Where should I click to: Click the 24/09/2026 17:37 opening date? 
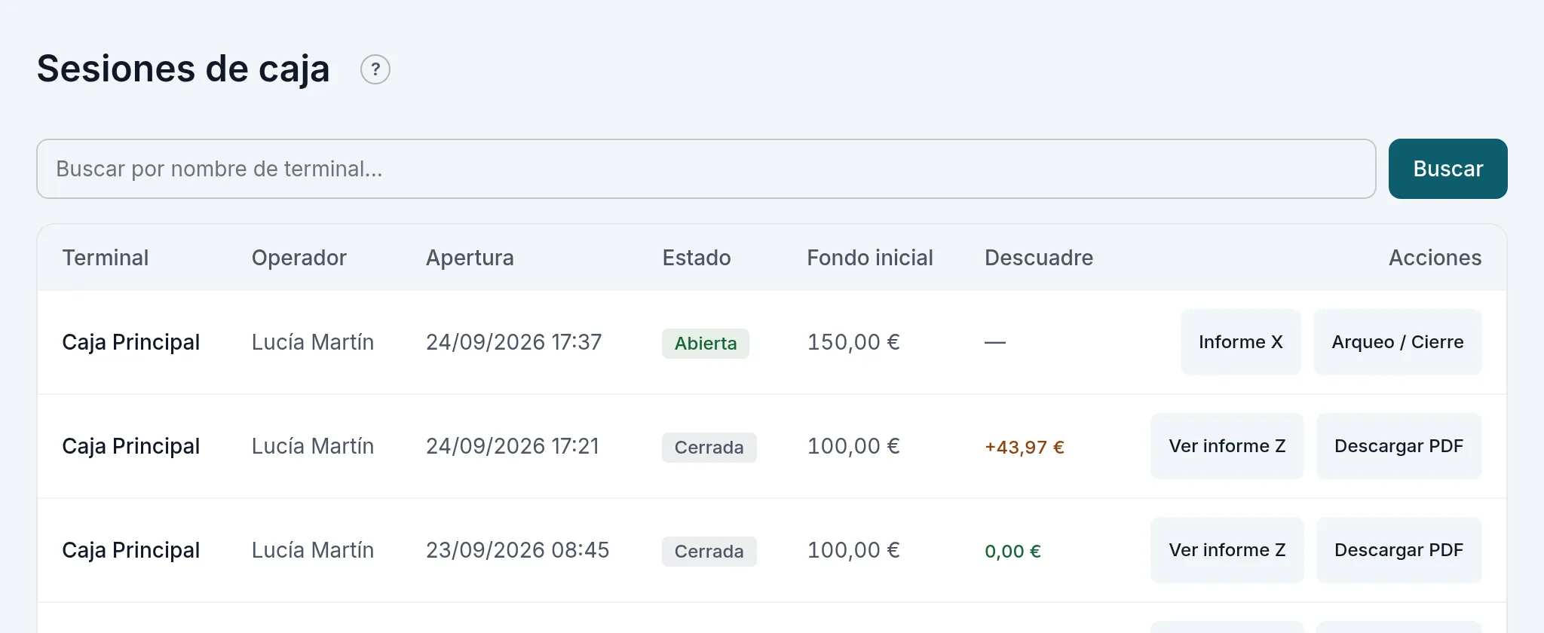(x=514, y=342)
